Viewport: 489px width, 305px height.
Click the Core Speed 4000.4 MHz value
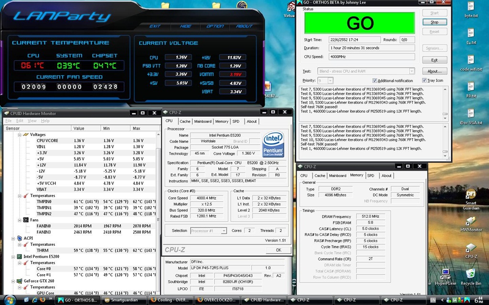coord(206,198)
